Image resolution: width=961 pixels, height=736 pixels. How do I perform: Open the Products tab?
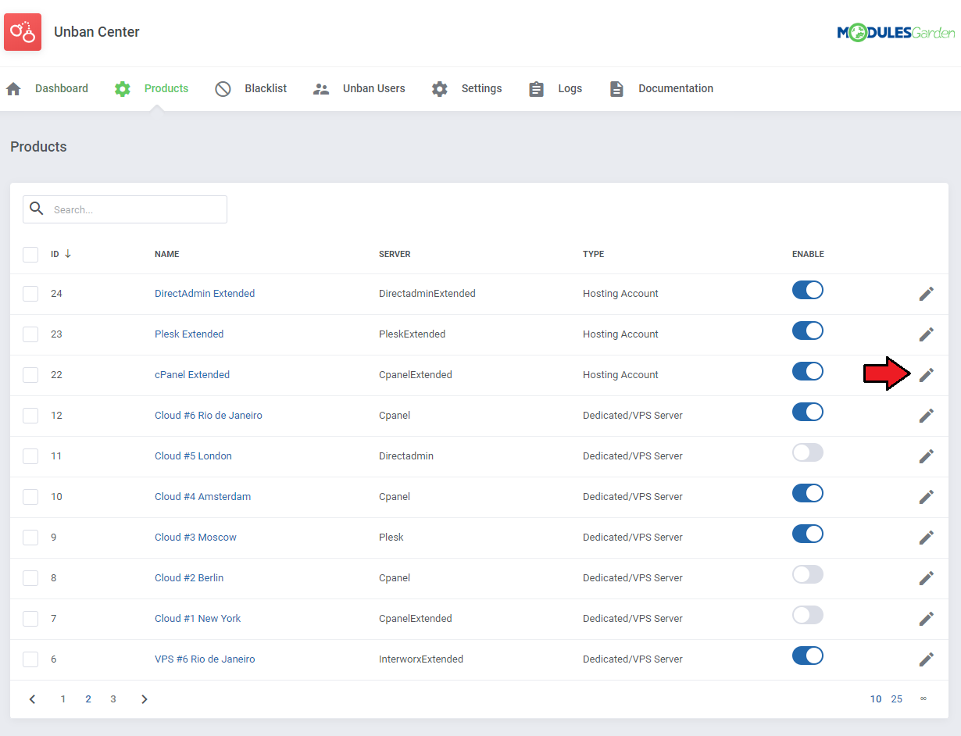coord(166,89)
